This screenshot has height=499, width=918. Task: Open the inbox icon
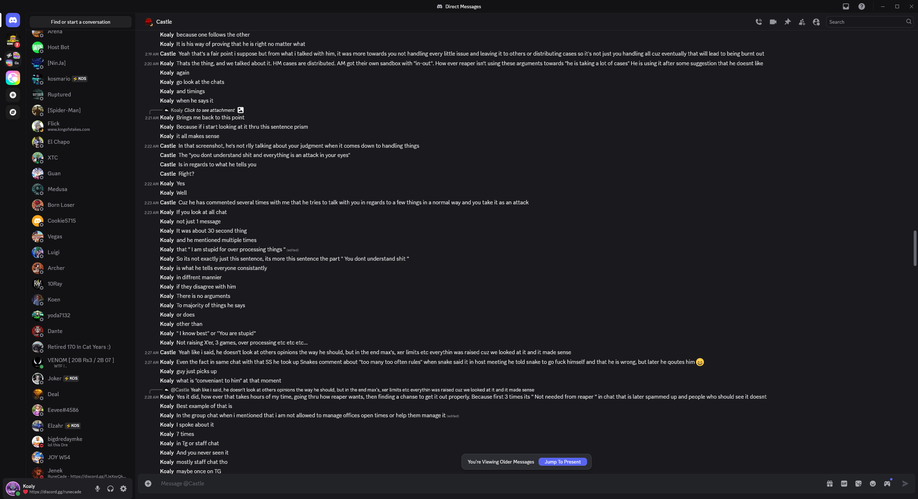coord(846,6)
